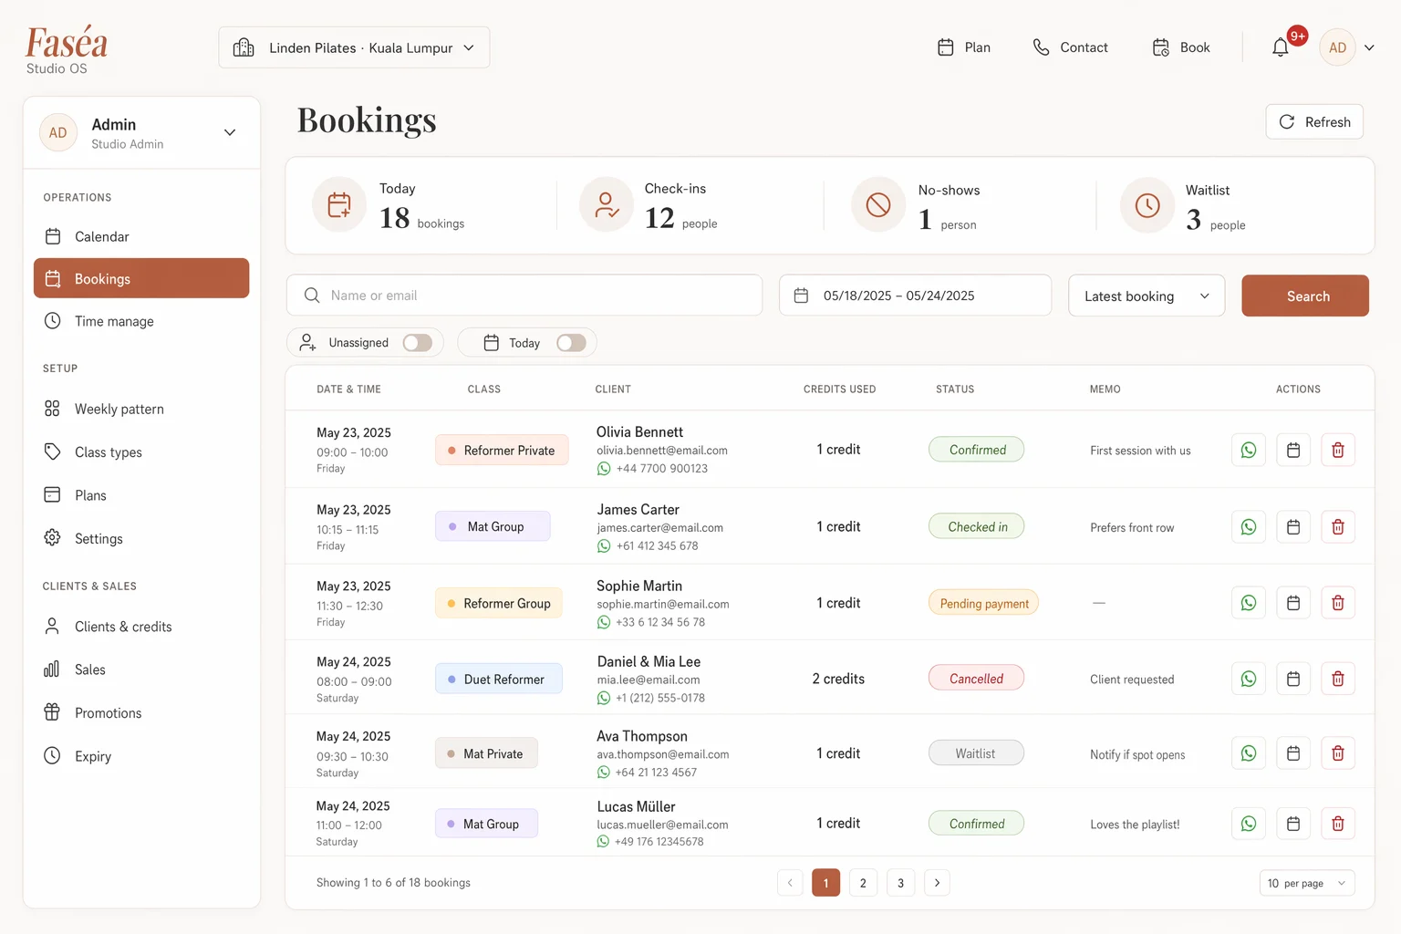This screenshot has width=1401, height=934.
Task: Message Olivia Bennett via WhatsApp action
Action: point(1249,450)
